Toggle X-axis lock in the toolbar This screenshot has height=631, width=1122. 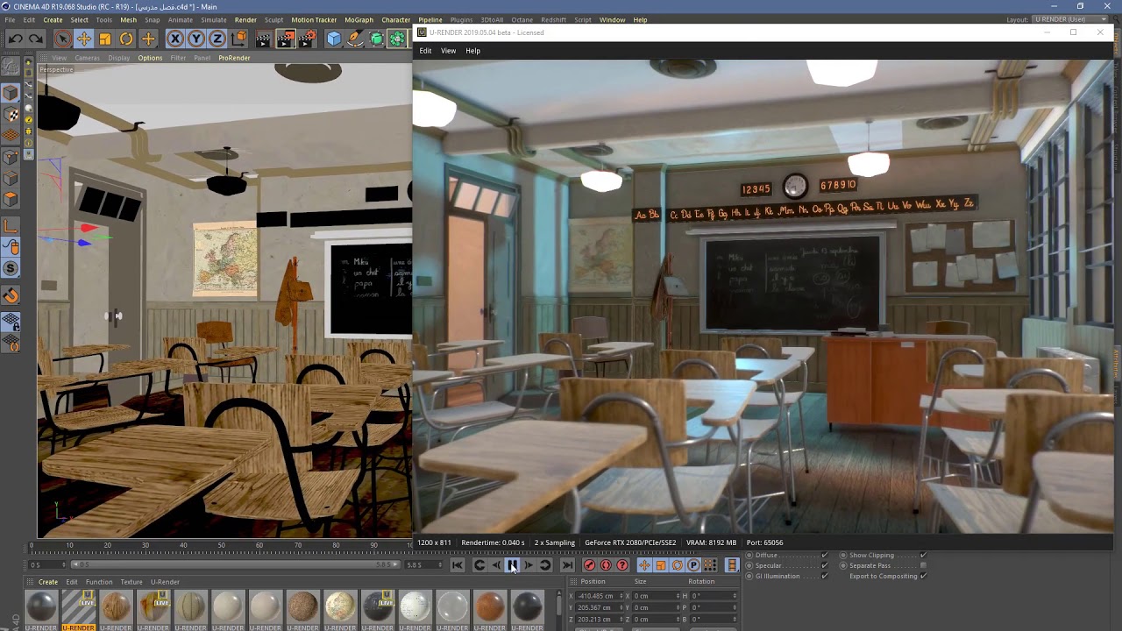(x=175, y=39)
